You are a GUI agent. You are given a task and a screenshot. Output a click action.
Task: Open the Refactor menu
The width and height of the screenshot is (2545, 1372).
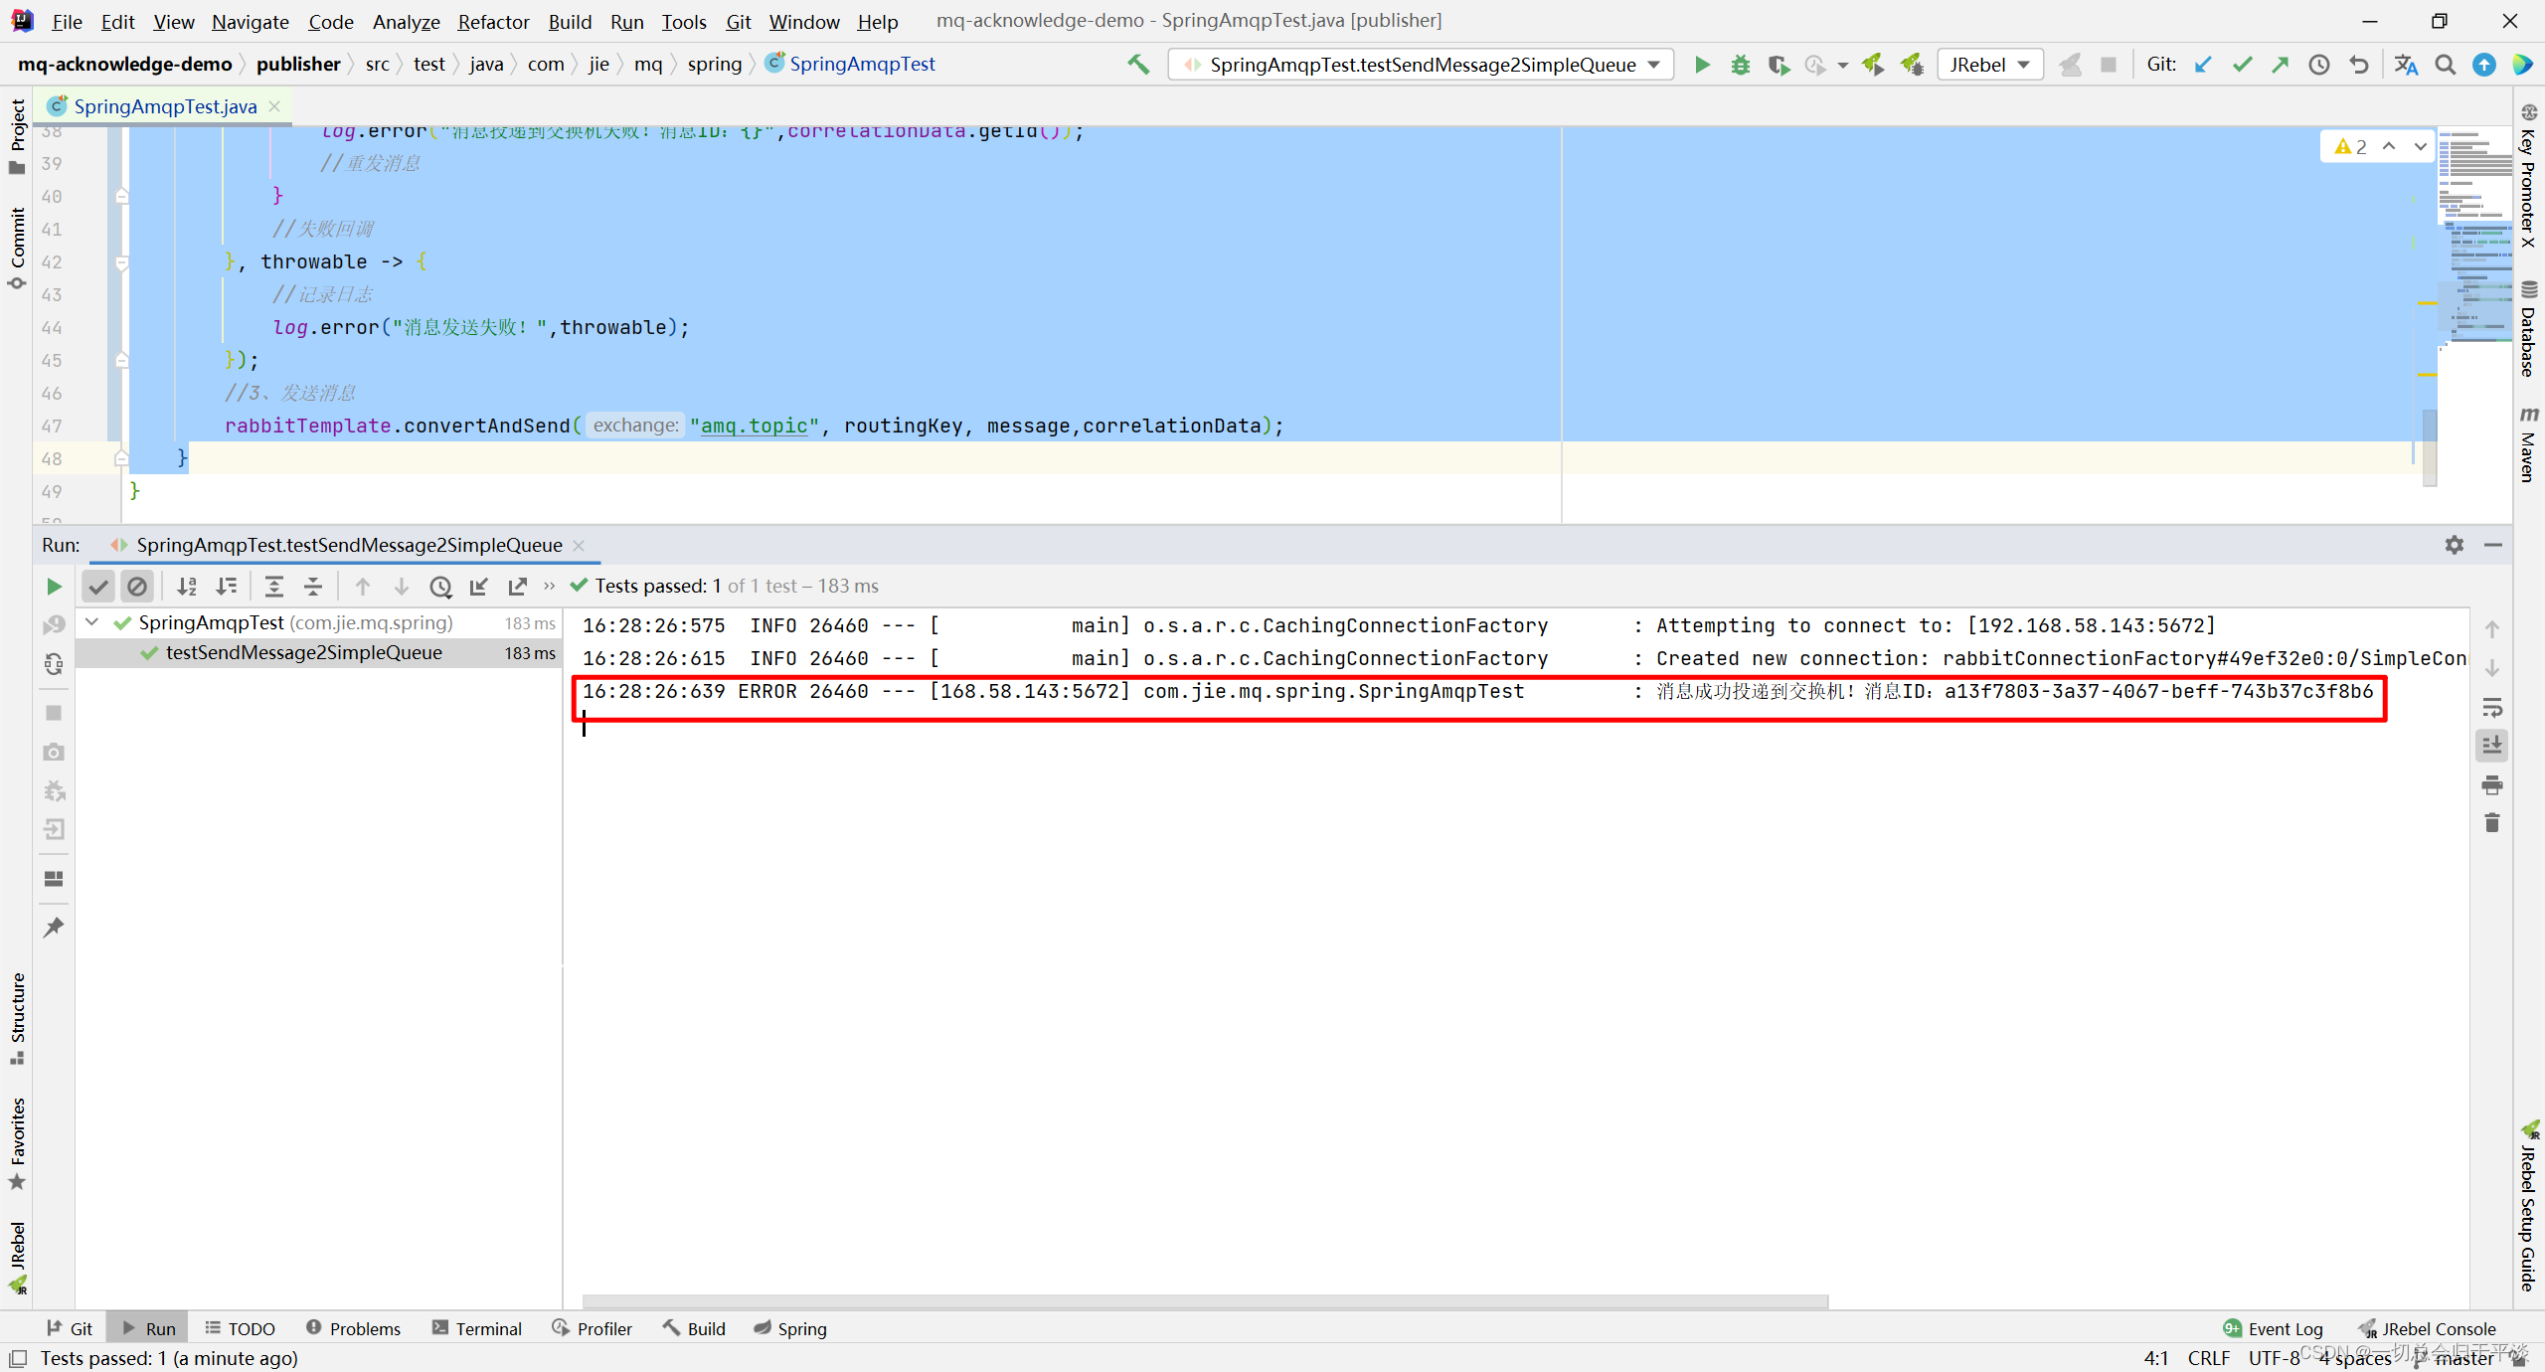tap(494, 21)
